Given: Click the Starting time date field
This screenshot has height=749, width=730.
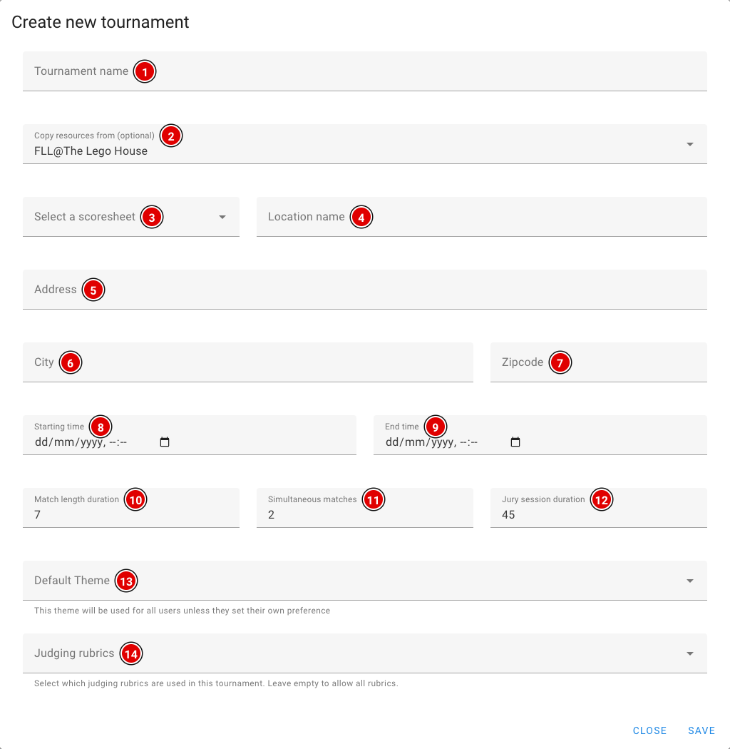Looking at the screenshot, I should [190, 435].
